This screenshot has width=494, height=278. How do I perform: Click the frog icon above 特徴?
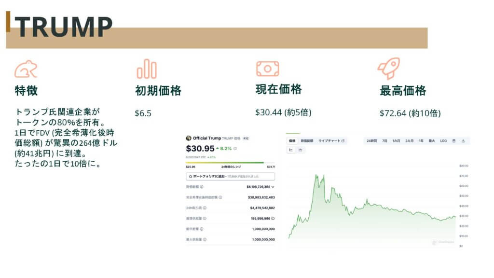26,69
